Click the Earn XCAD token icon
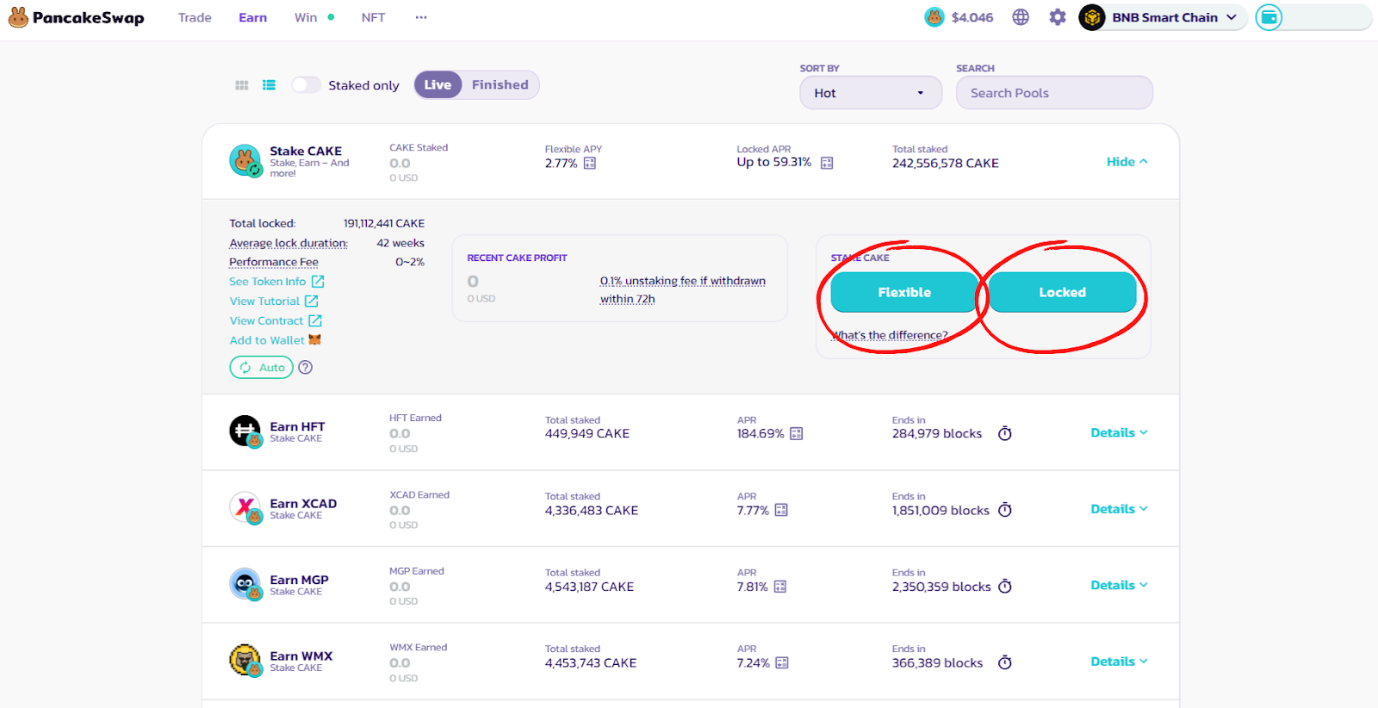 tap(245, 507)
